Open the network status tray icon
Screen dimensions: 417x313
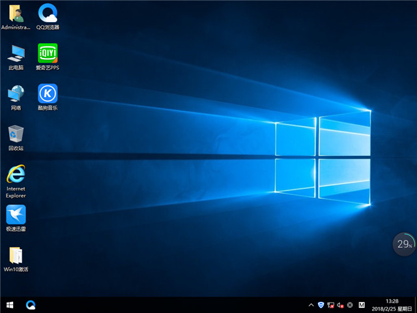tap(330, 305)
